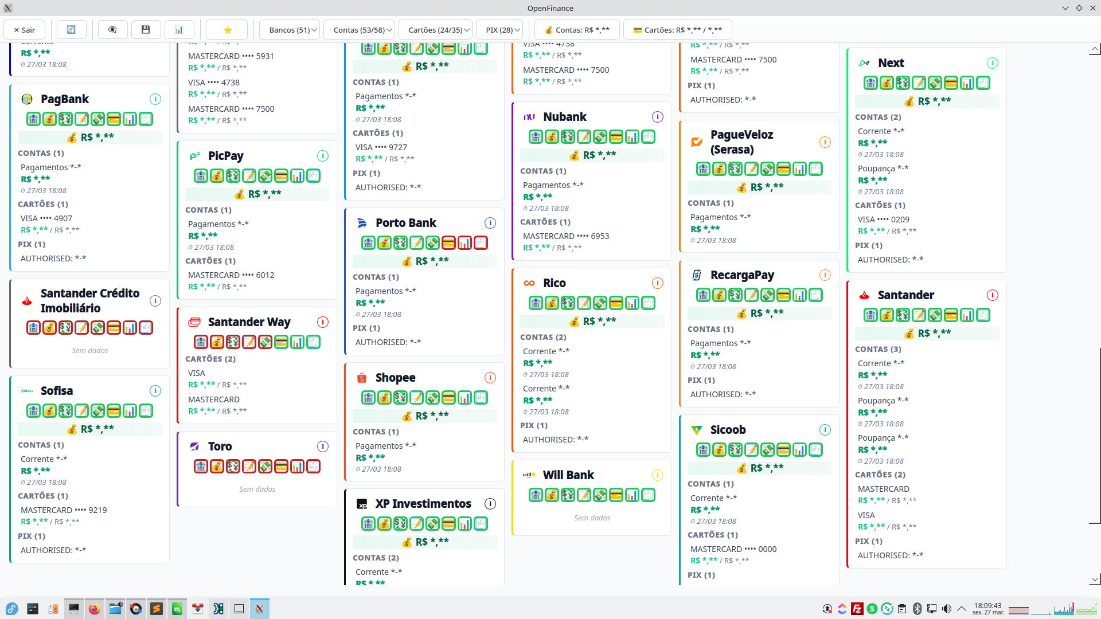
Task: Toggle the star favorites filter
Action: coord(227,30)
